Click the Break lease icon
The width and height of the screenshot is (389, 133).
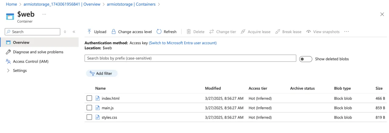coord(278,32)
